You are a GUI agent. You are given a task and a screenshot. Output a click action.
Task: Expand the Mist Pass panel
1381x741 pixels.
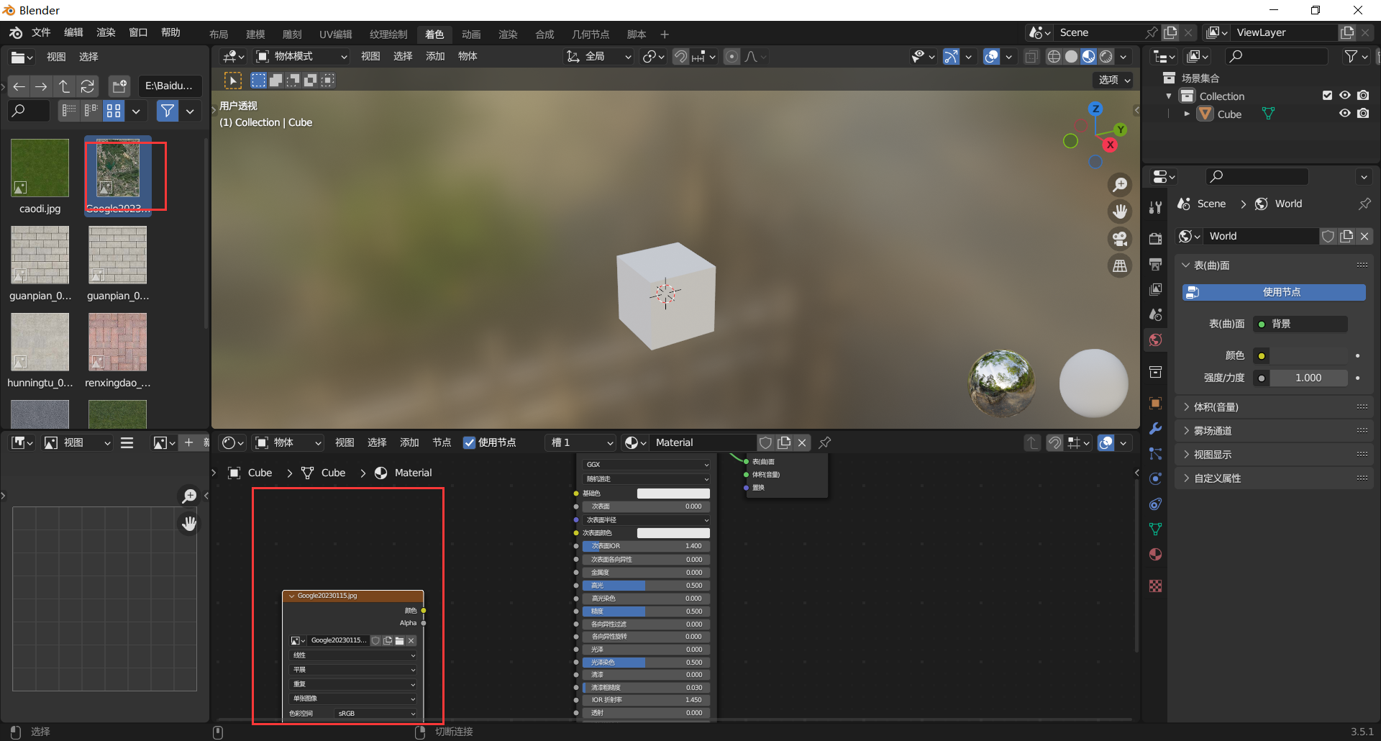click(x=1274, y=431)
